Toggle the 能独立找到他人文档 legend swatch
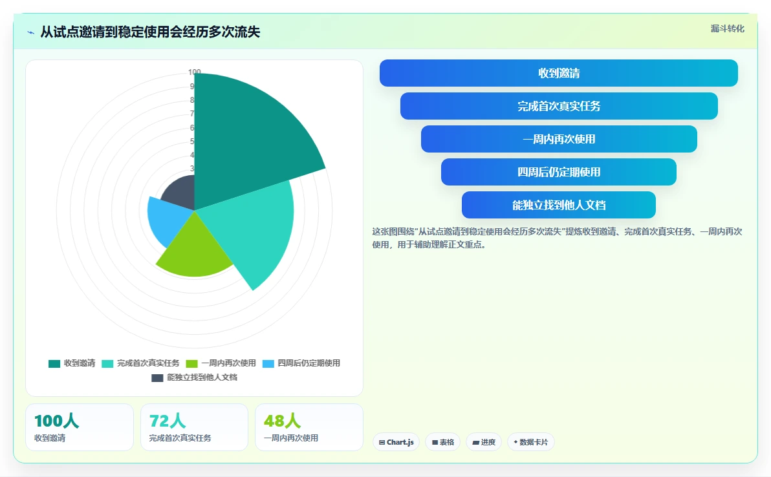771x477 pixels. (x=157, y=377)
